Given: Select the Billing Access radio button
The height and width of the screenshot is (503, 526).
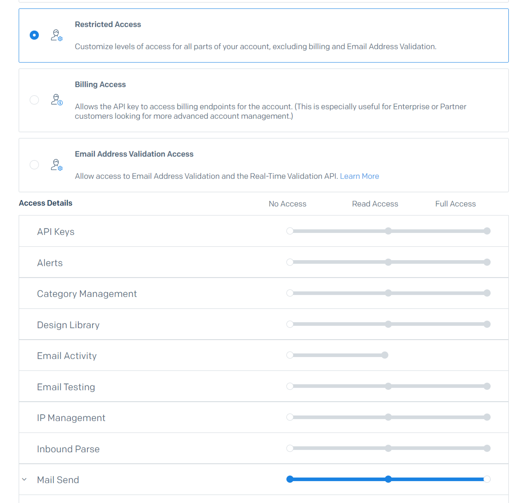Looking at the screenshot, I should click(34, 100).
